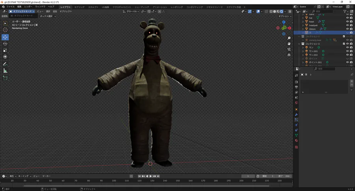Select the Move tool
This screenshot has width=355, height=191.
click(5, 37)
